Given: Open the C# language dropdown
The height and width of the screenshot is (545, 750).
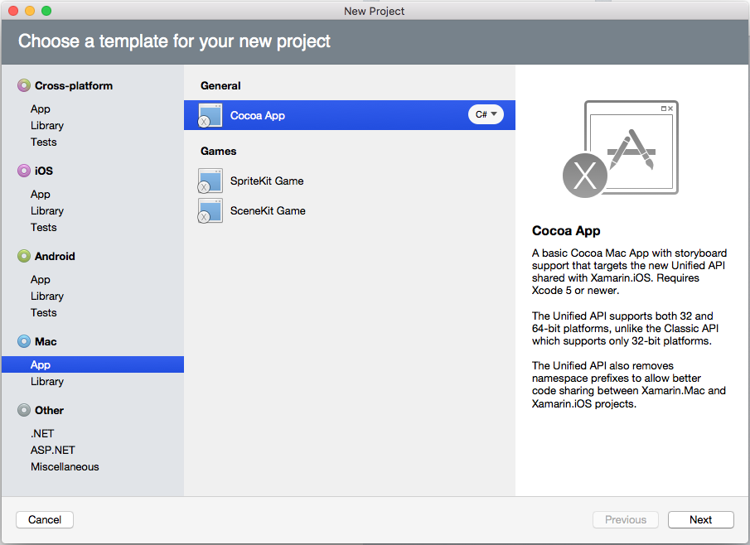Looking at the screenshot, I should (486, 114).
